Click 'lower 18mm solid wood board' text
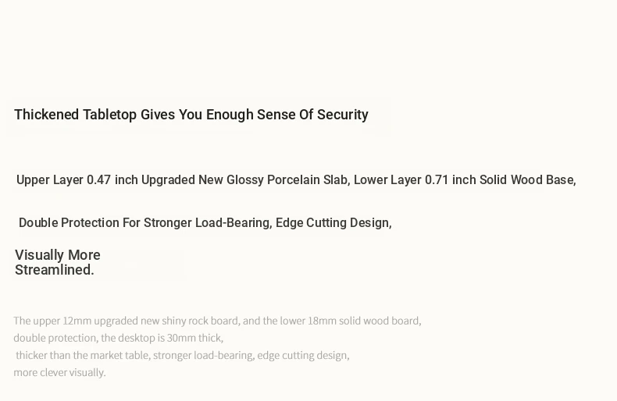This screenshot has height=401, width=617. pyautogui.click(x=349, y=321)
